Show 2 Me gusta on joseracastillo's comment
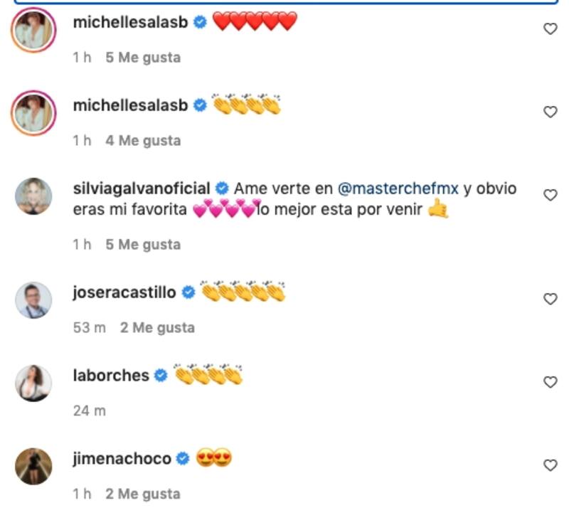 (x=157, y=328)
